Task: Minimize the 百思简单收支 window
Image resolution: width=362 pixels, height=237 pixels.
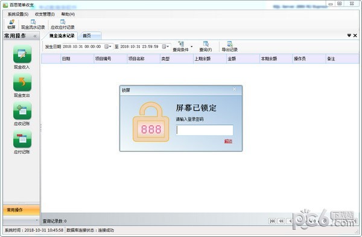Action: coord(331,4)
